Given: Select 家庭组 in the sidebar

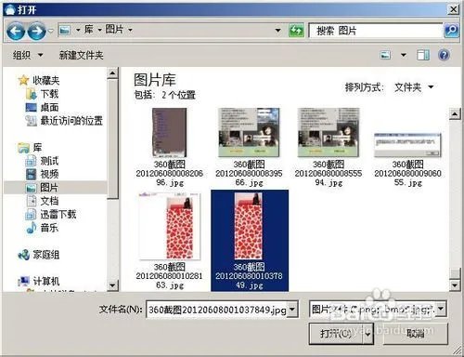Looking at the screenshot, I should 39,255.
